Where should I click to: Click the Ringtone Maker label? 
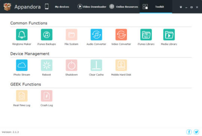22,44
